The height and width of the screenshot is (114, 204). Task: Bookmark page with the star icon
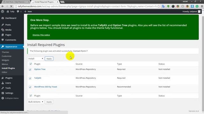159,6
